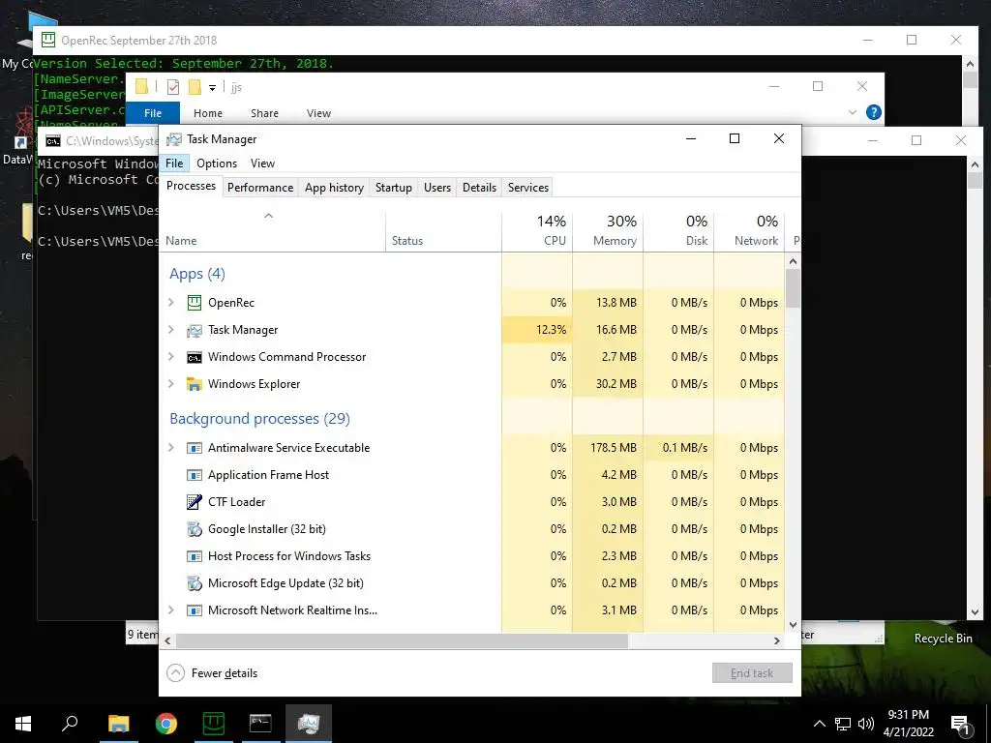Click Microsoft Edge Update (32 bit) icon

point(195,583)
